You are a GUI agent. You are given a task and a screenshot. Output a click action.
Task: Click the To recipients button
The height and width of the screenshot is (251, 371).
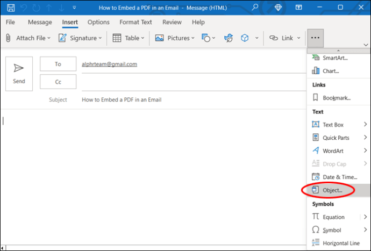[58, 64]
